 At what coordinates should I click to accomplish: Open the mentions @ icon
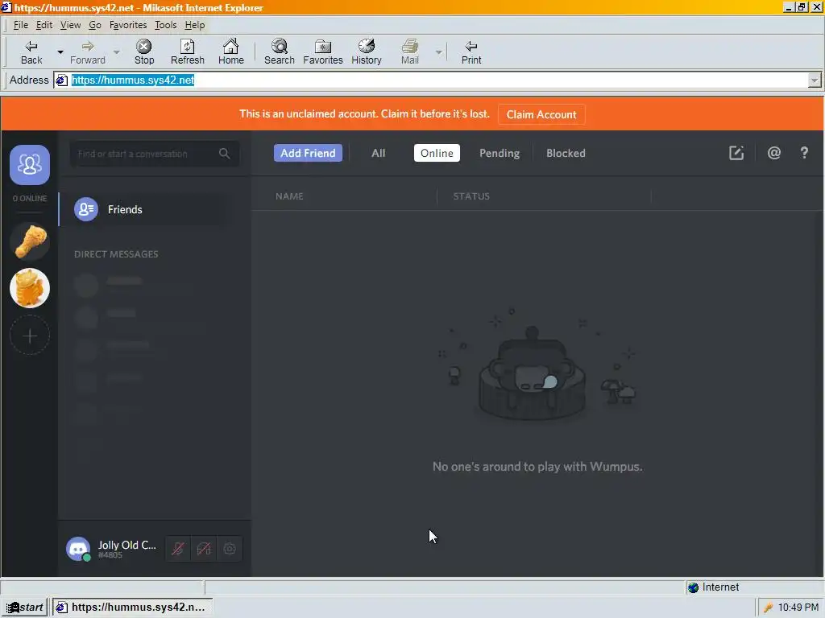pyautogui.click(x=774, y=153)
